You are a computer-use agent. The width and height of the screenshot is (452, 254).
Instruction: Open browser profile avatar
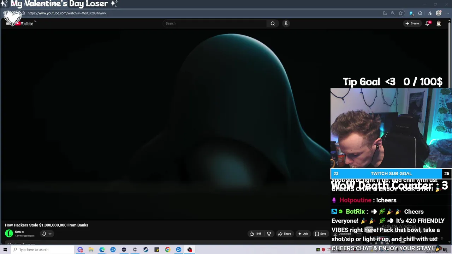439,13
